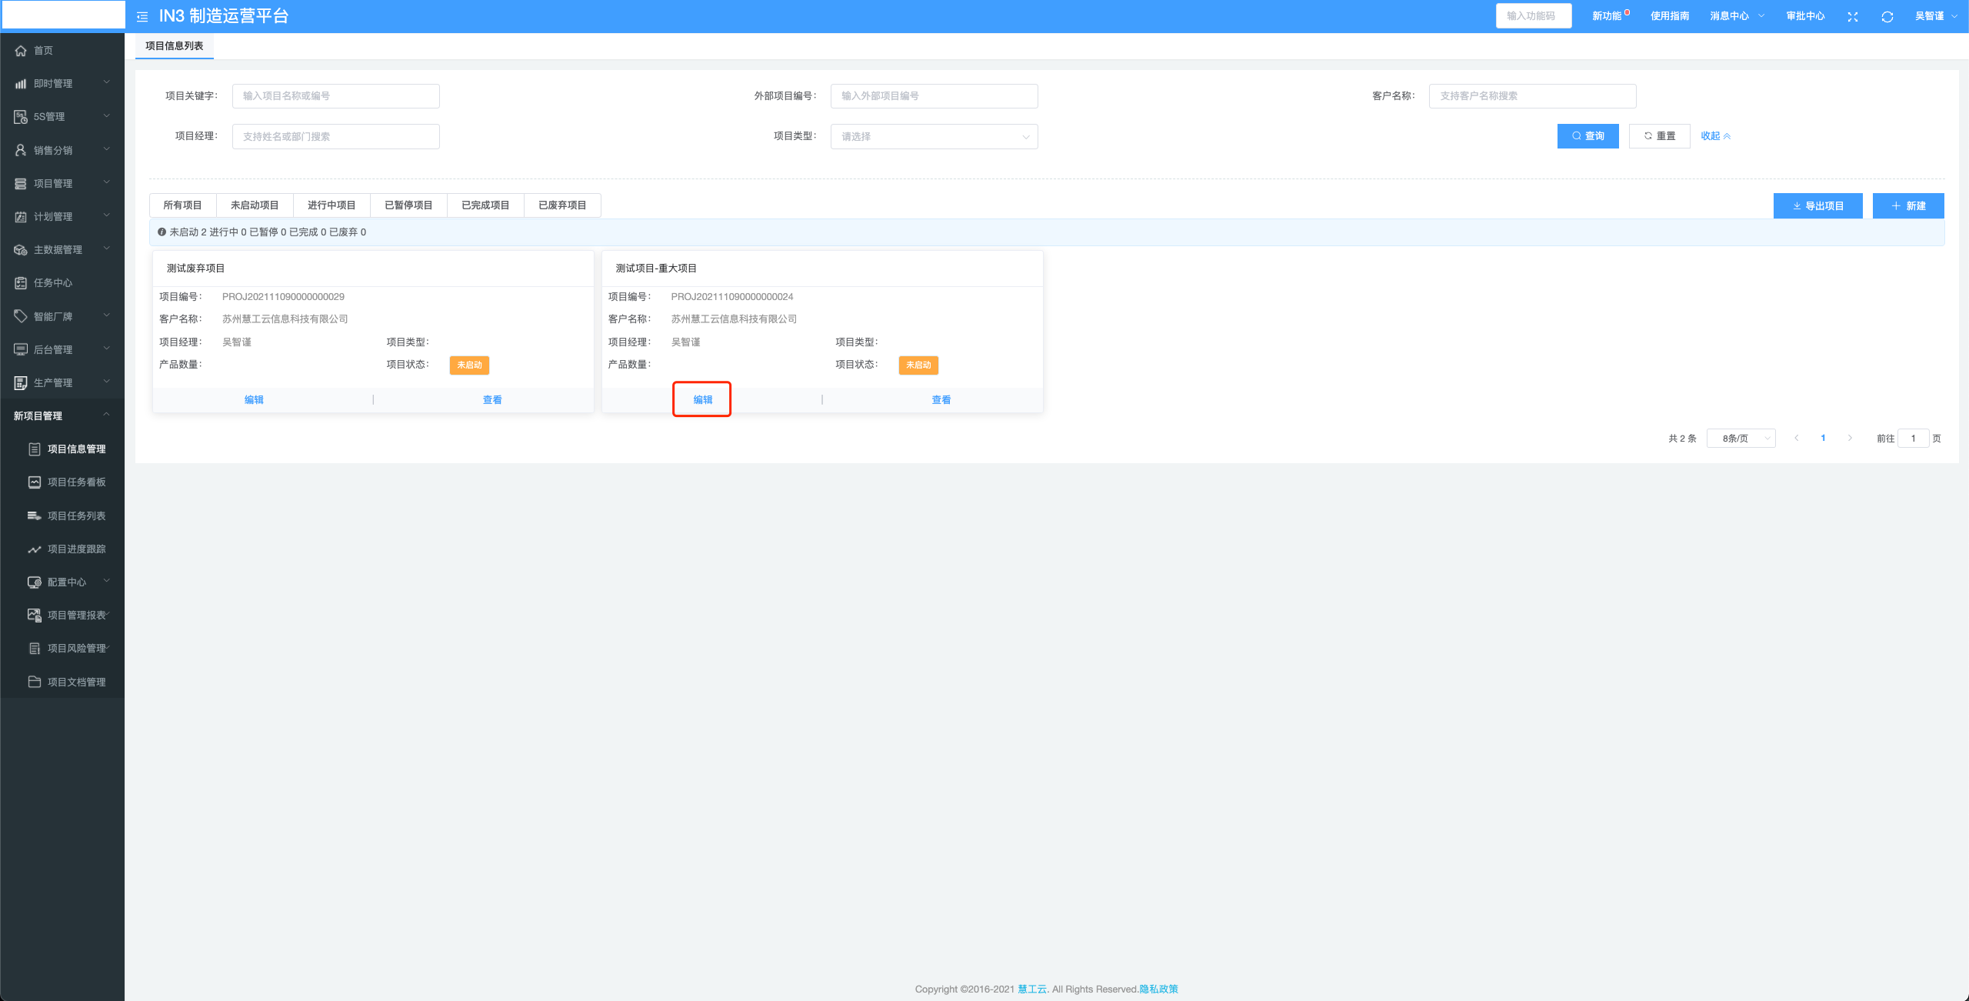This screenshot has height=1001, width=1969.
Task: Click the 任务中心 sidebar icon
Action: [21, 283]
